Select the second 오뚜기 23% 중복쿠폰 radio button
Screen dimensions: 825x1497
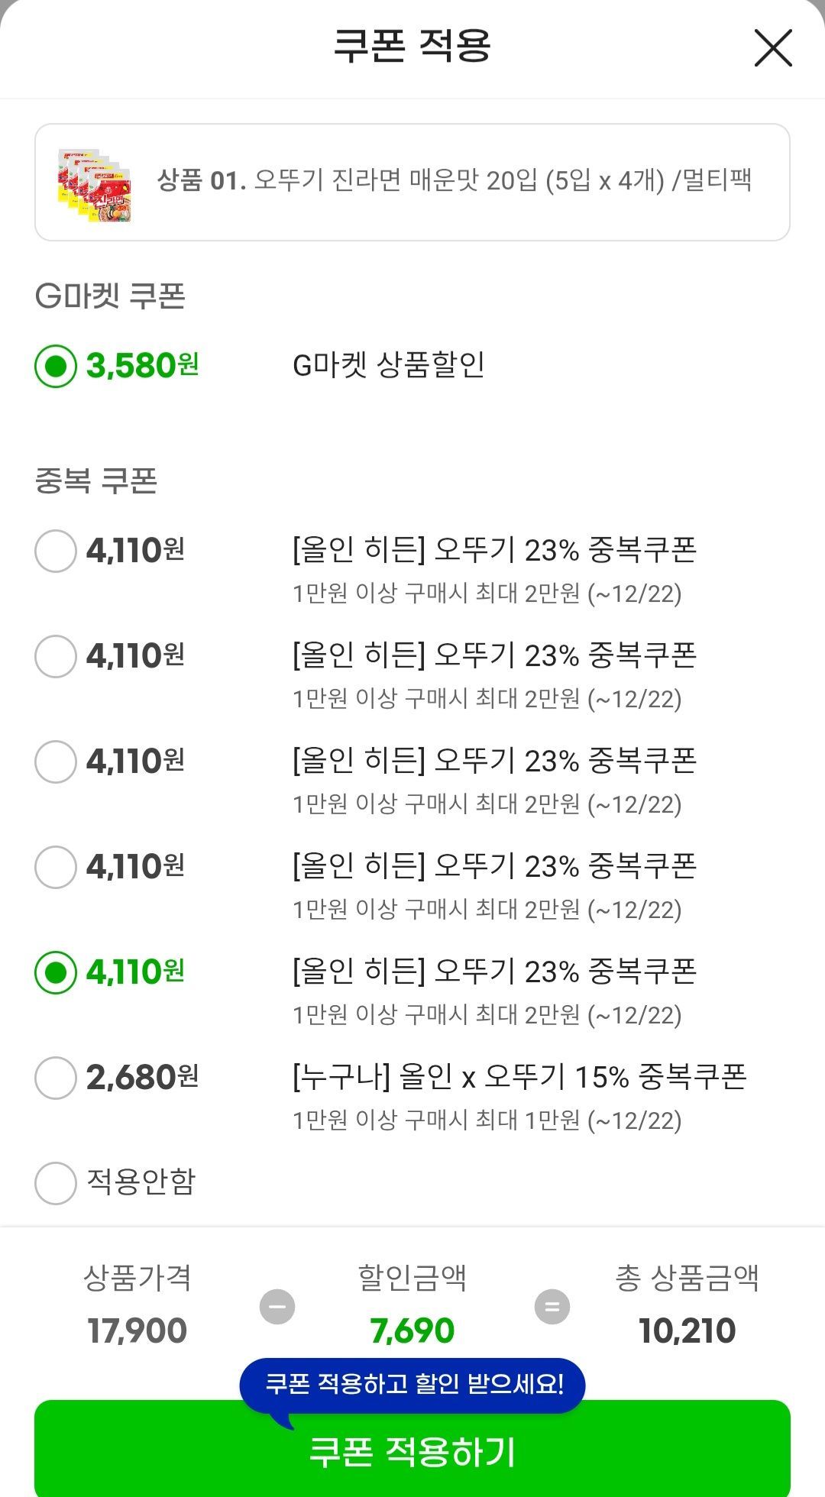click(x=56, y=656)
